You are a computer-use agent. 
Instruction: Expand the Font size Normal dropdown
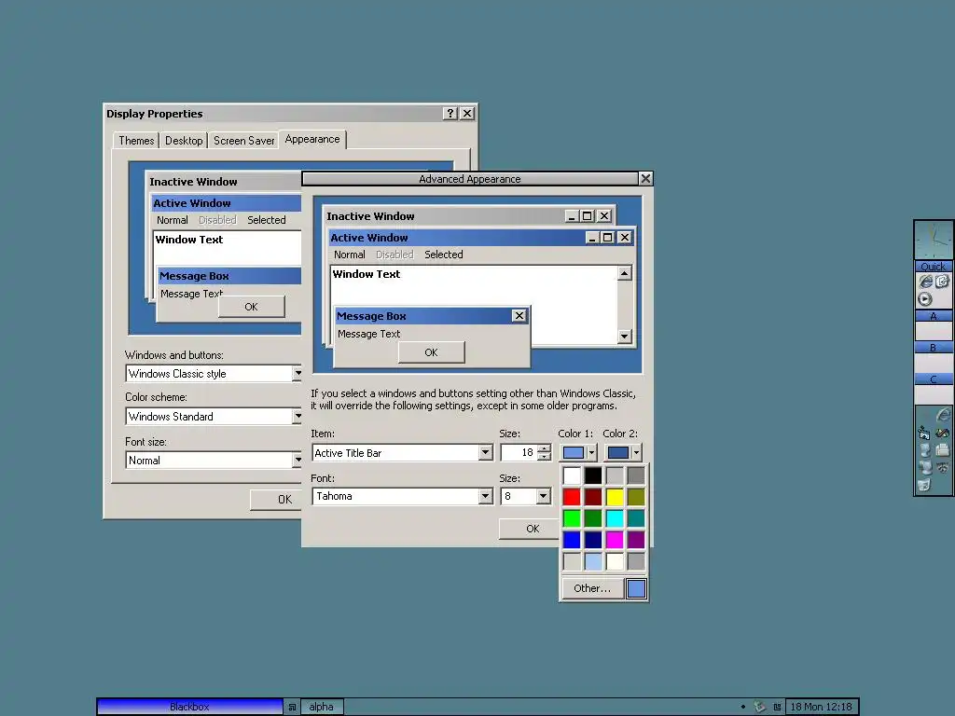coord(298,461)
